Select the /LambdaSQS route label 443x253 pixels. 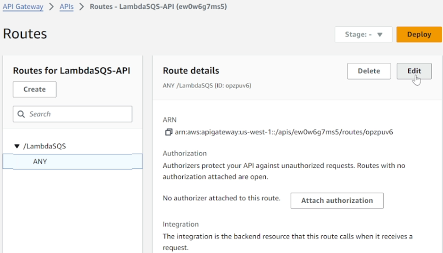coord(45,146)
